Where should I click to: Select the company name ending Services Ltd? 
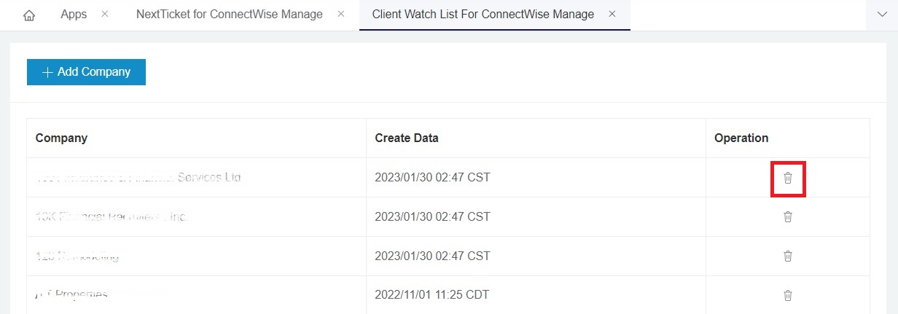138,178
